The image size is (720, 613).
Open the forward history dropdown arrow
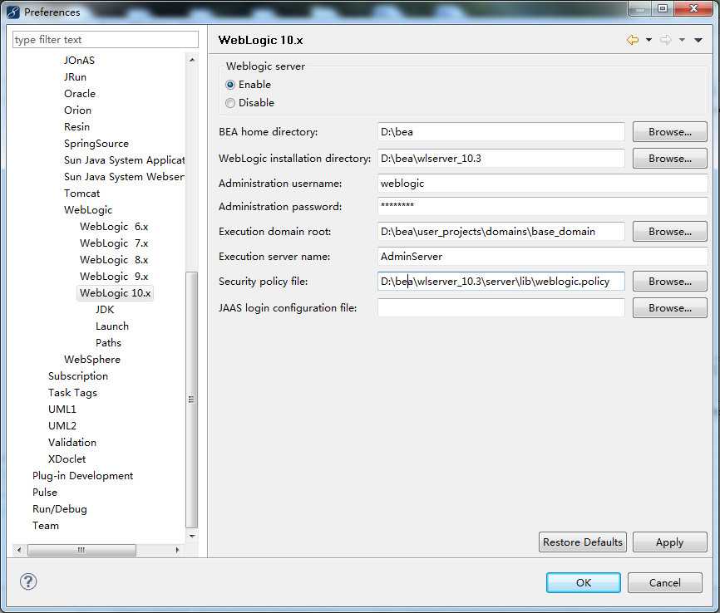682,41
